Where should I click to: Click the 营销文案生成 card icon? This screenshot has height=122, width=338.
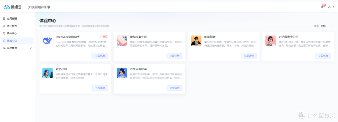[122, 41]
